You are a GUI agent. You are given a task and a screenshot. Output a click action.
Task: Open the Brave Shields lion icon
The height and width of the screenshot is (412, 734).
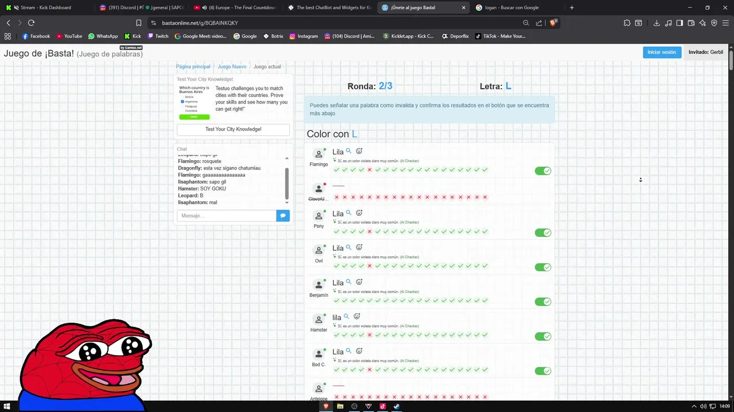(553, 23)
